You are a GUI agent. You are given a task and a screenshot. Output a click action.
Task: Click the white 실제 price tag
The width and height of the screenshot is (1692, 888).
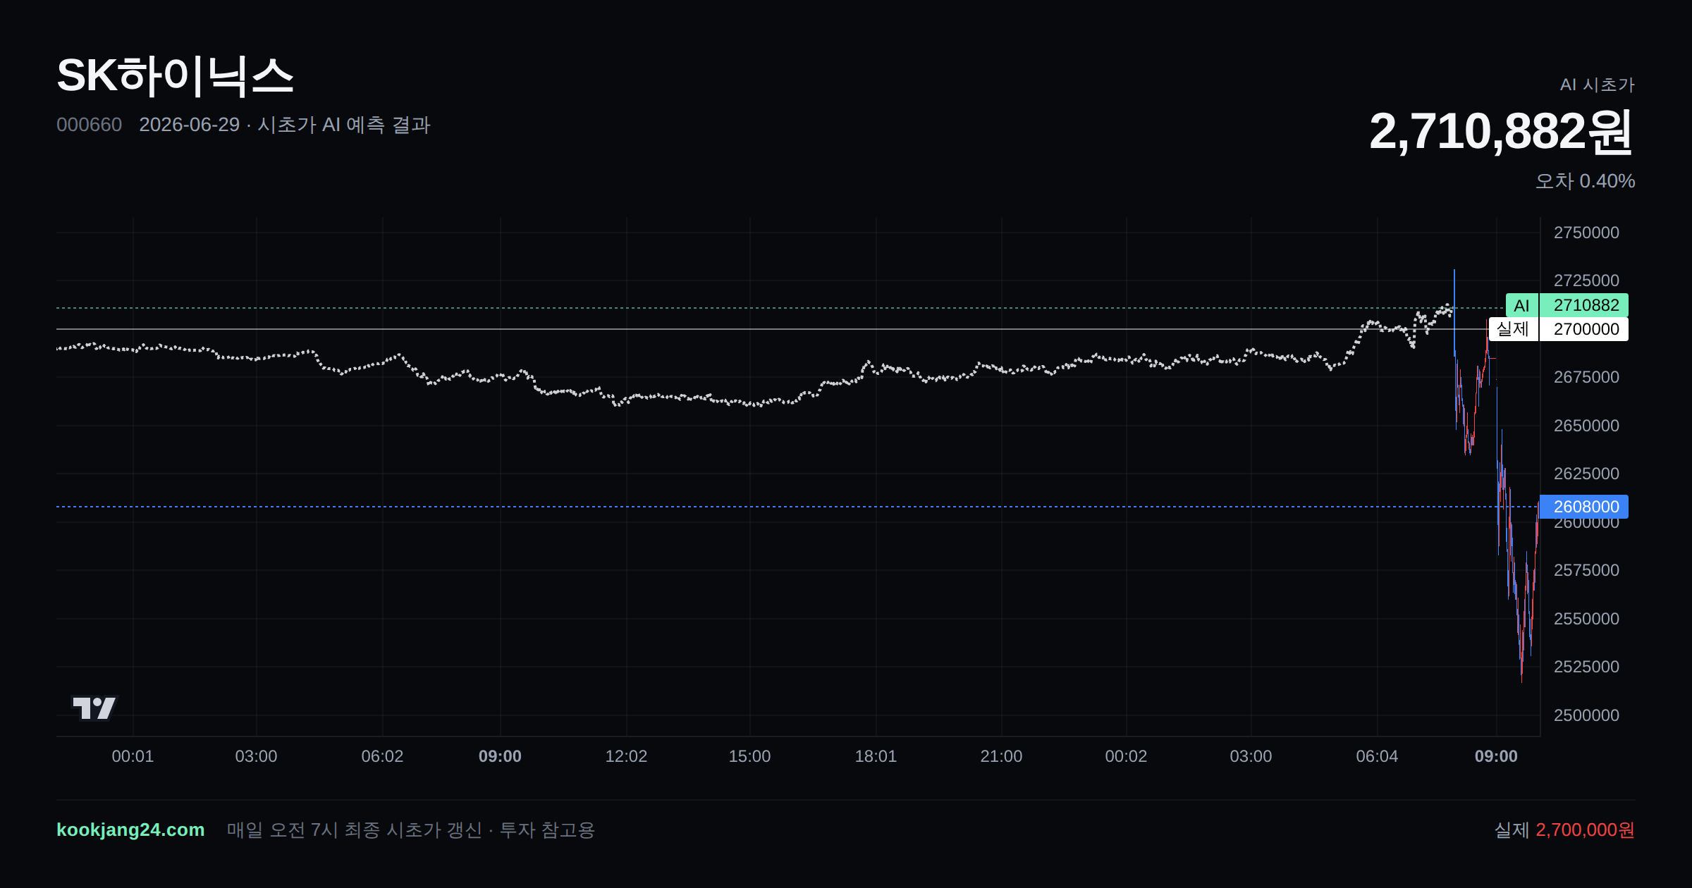[1513, 329]
